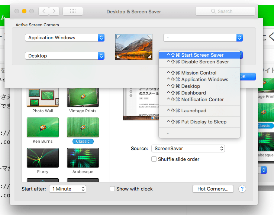
Task: Select the Photo Wall screen saver thumbnail
Action: (x=43, y=97)
